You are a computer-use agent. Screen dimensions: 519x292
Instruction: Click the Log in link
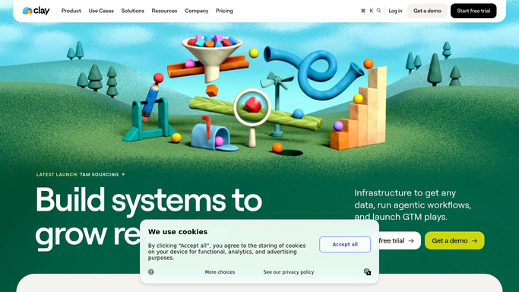point(395,11)
